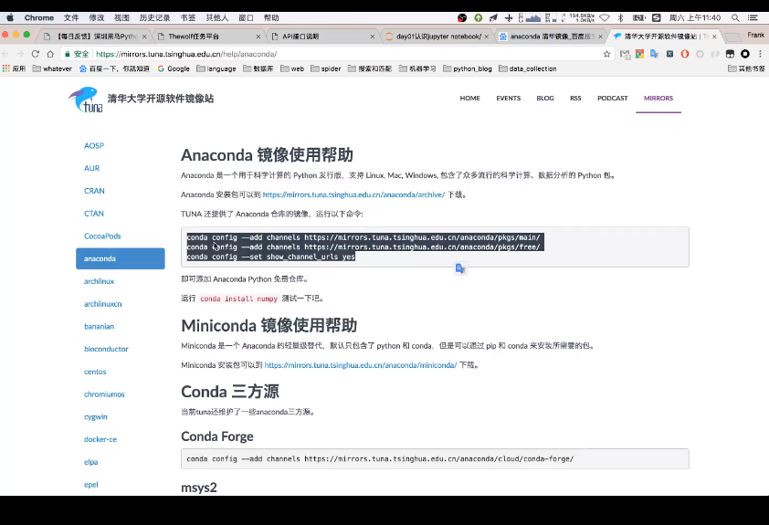Click the Frank profile button
The image size is (769, 525).
[756, 36]
